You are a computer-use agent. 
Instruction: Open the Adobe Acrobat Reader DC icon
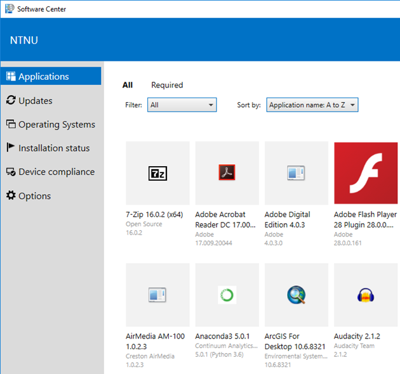click(x=227, y=172)
